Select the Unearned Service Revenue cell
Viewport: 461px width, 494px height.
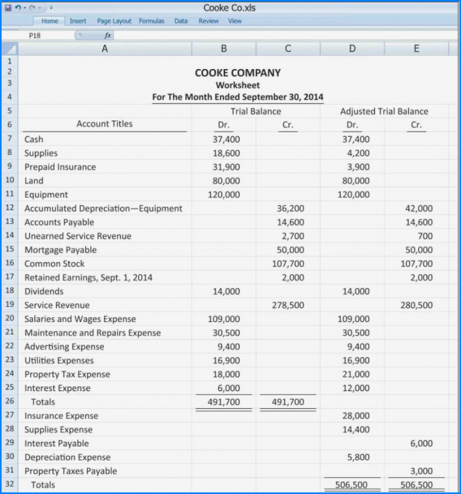(x=105, y=236)
